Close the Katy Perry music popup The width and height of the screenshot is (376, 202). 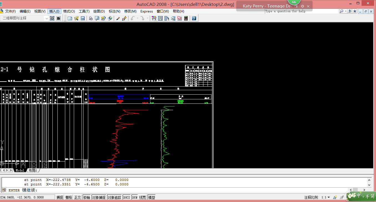308,6
